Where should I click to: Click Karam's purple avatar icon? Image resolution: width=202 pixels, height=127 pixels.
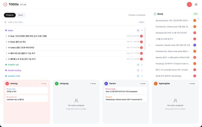click(x=106, y=83)
